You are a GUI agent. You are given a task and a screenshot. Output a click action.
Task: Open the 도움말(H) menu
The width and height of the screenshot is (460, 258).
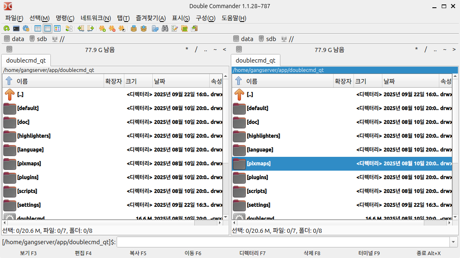(234, 18)
